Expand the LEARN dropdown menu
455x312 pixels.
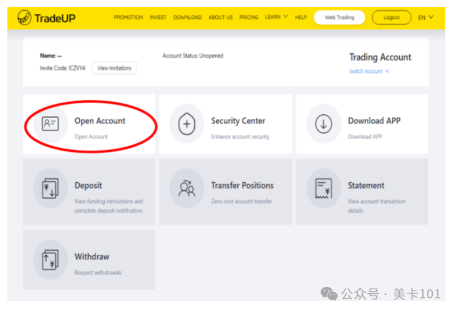276,17
